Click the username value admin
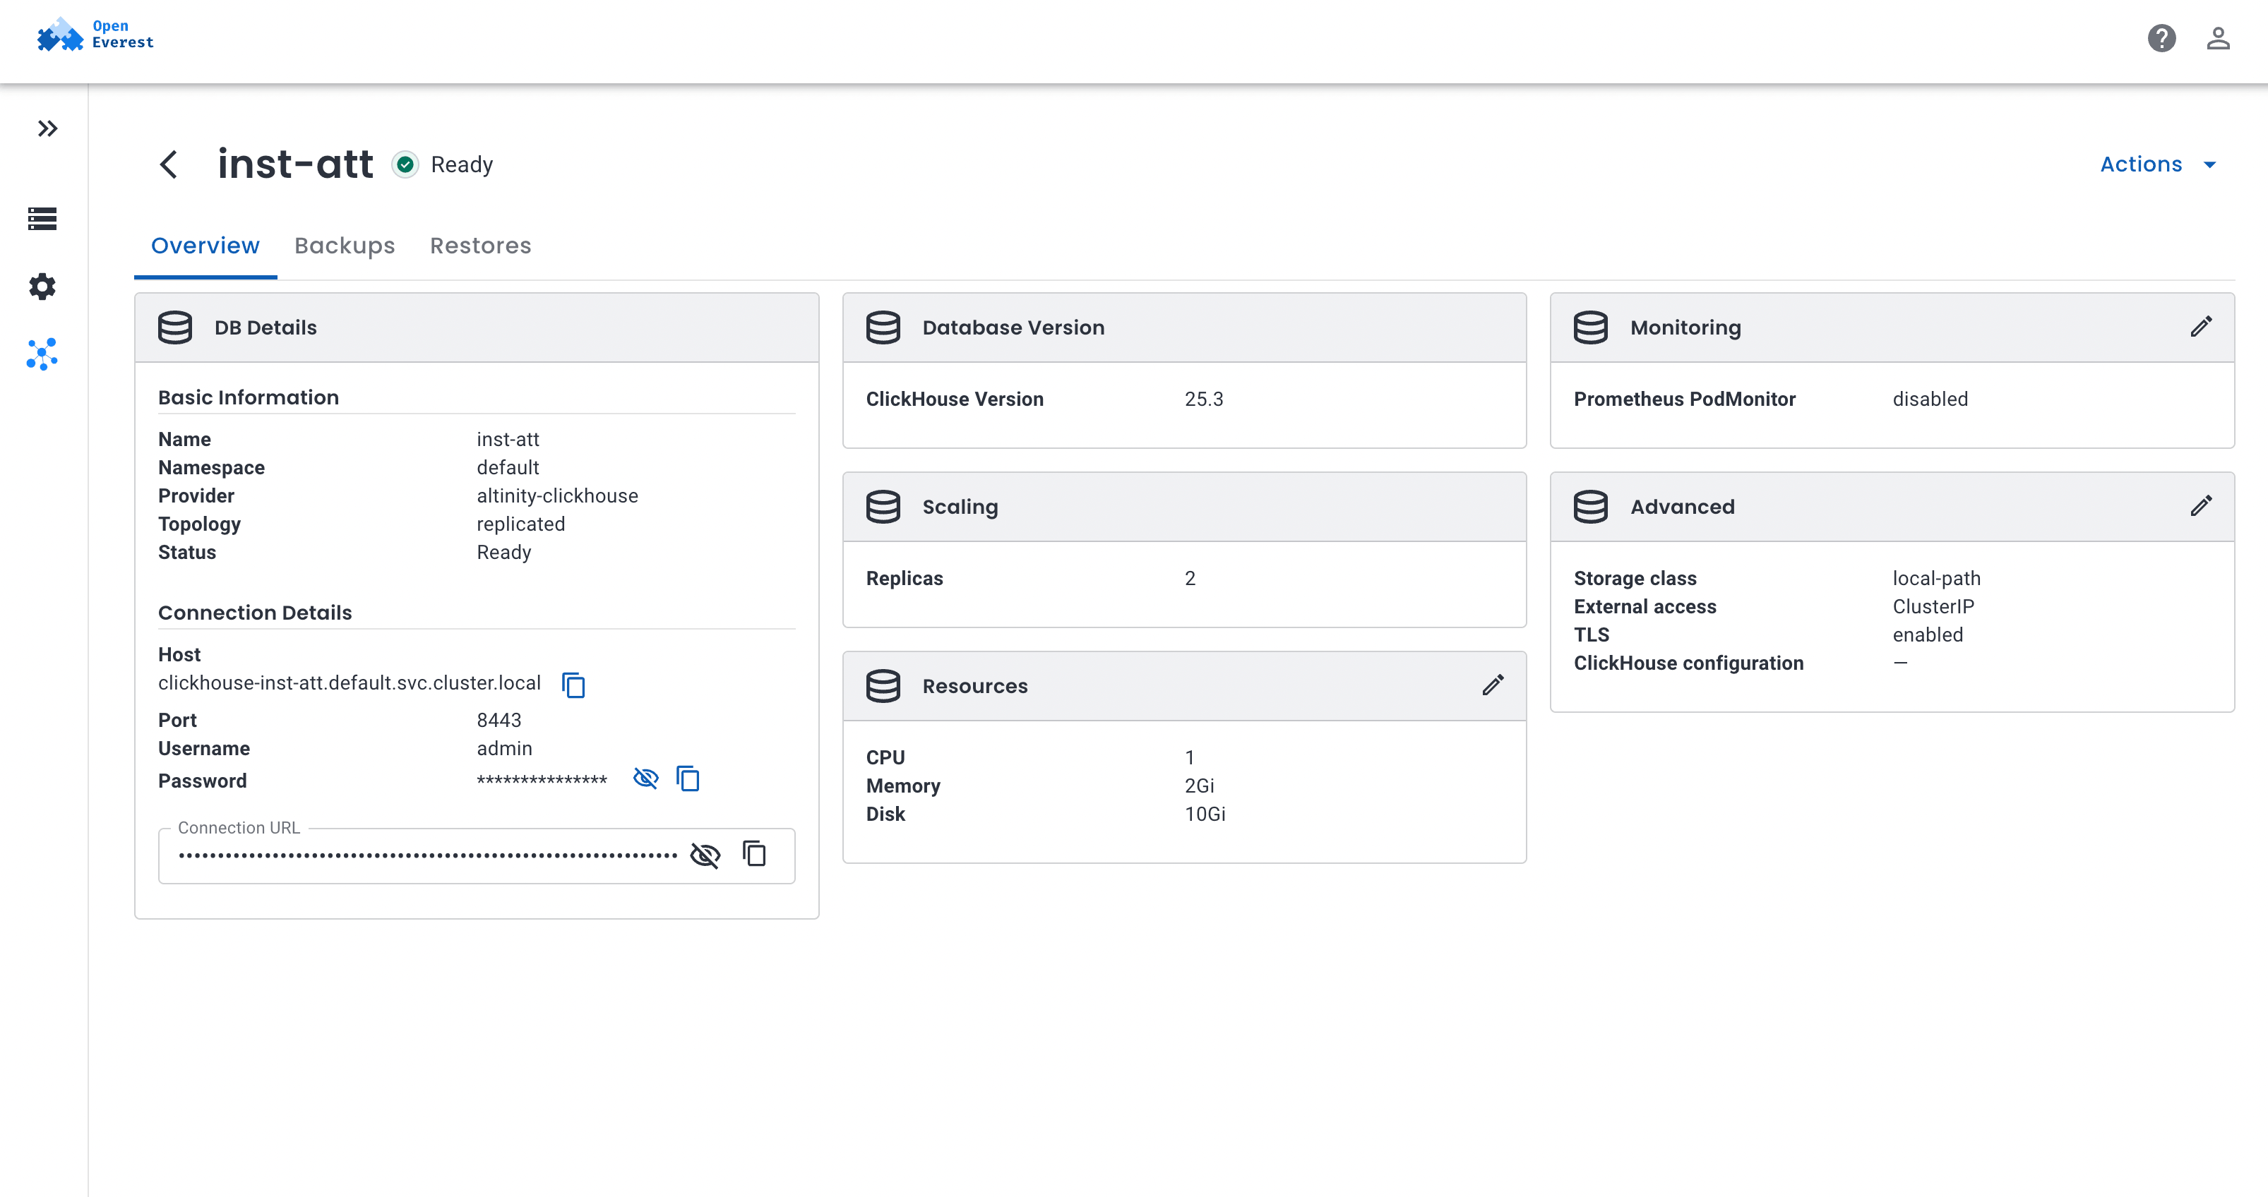This screenshot has width=2268, height=1197. [504, 748]
